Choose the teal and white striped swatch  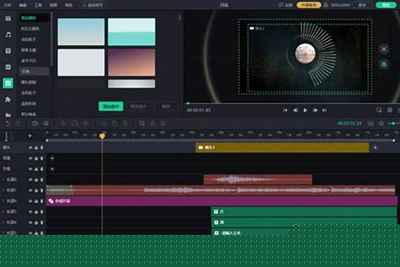(x=131, y=31)
